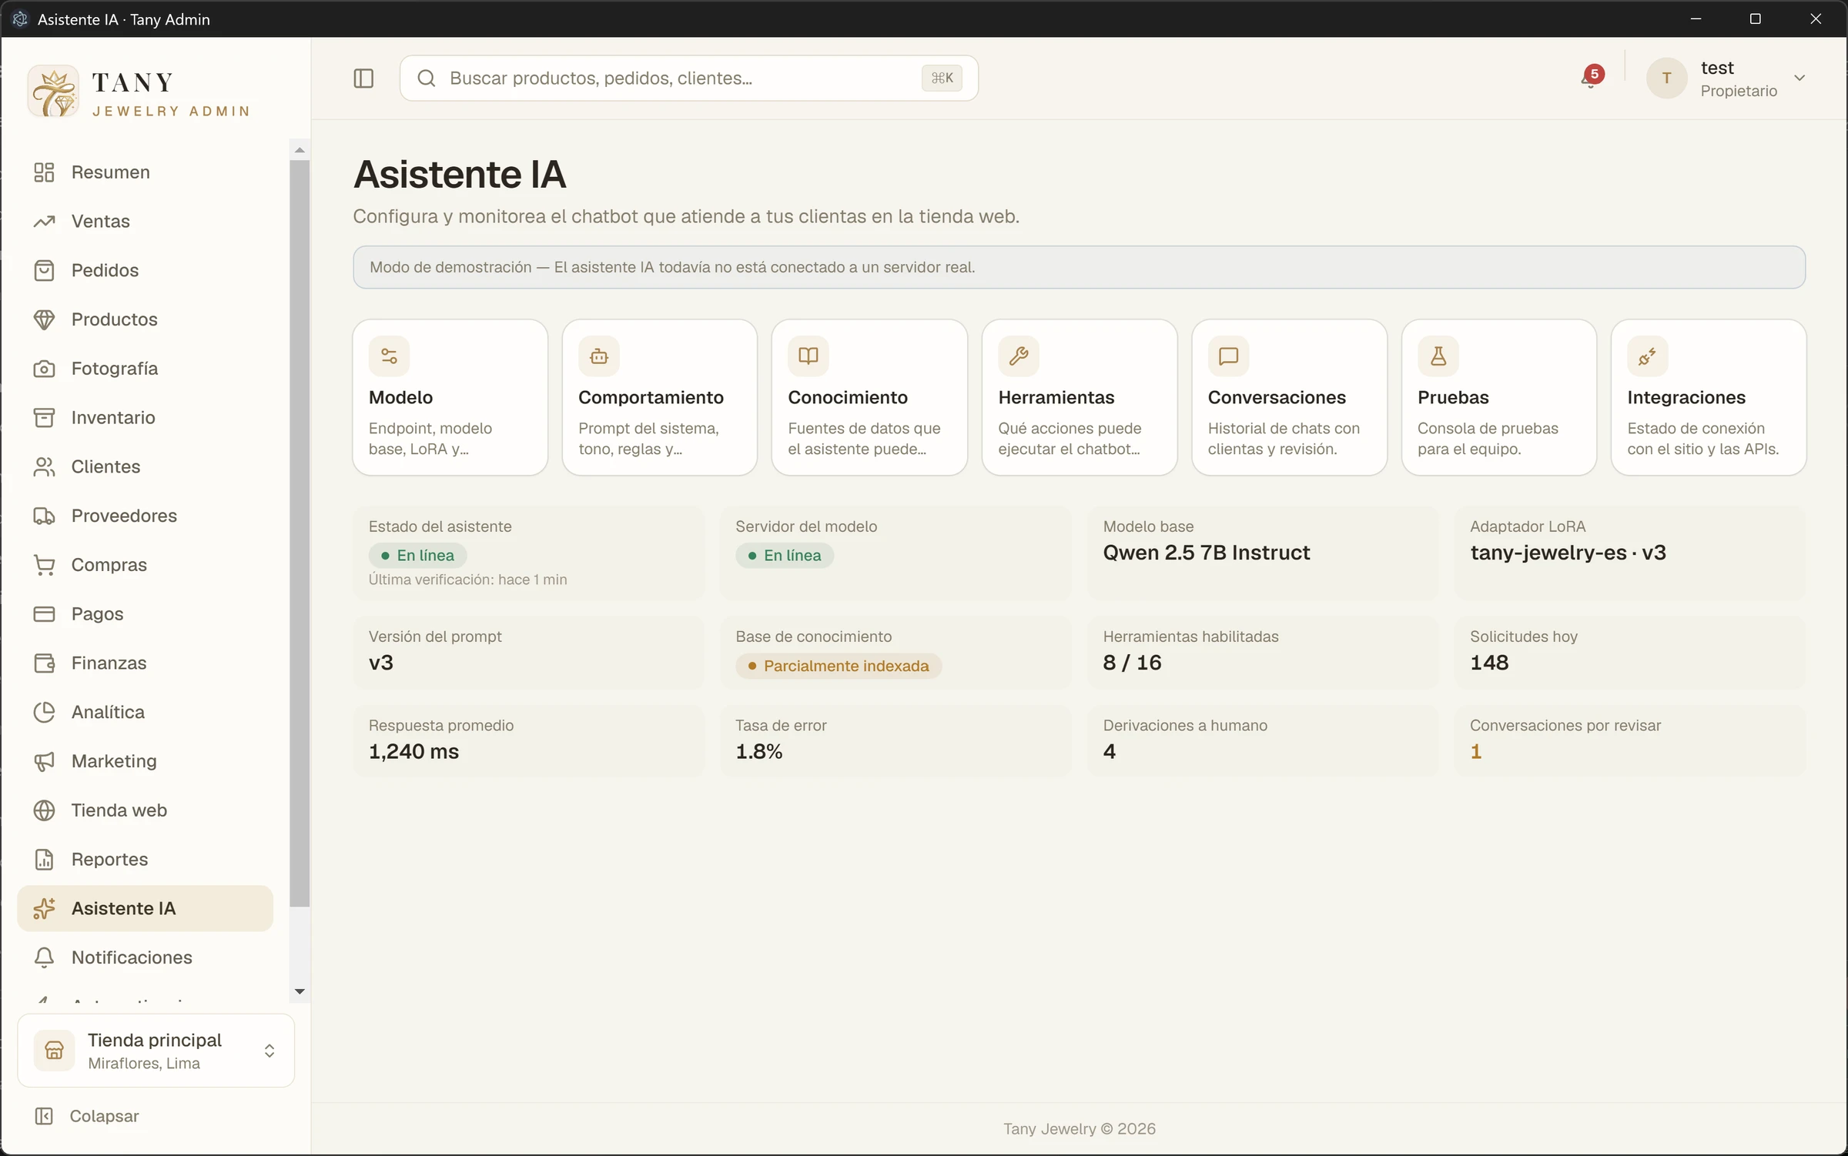Screen dimensions: 1848x1156
Task: Click the Qwen 2.5 7B Instruct value
Action: (x=1206, y=553)
